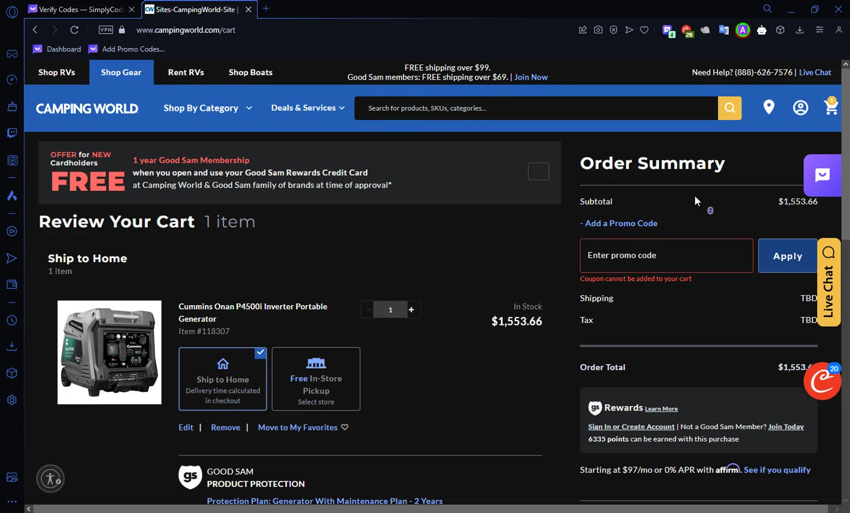Viewport: 850px width, 513px height.
Task: Switch to the Shop Gear tab
Action: click(121, 72)
